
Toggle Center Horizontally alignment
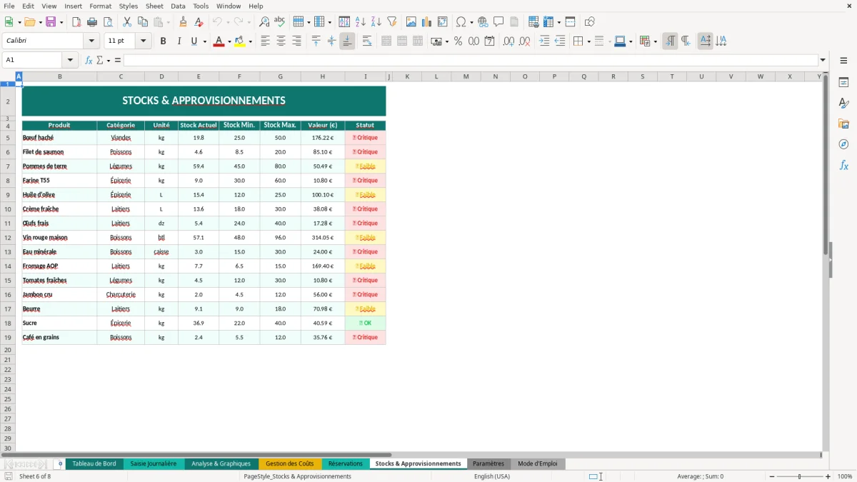(x=281, y=41)
